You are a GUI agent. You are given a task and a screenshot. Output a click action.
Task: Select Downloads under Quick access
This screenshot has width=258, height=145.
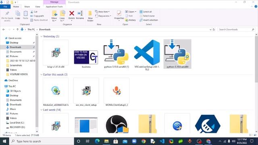[x=15, y=47]
